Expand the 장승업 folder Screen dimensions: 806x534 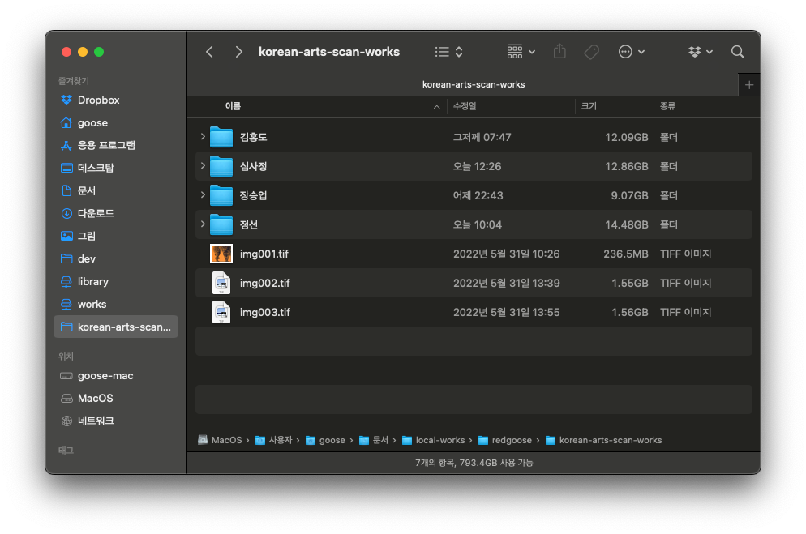point(203,194)
